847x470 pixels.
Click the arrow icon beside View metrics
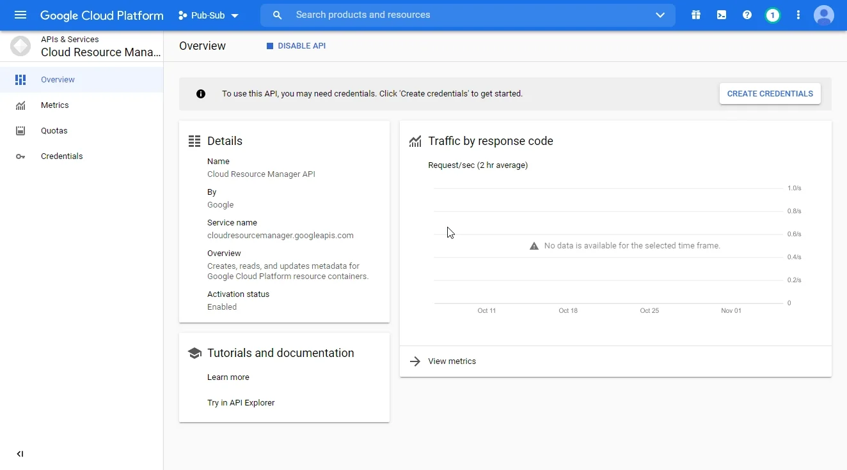click(x=415, y=361)
